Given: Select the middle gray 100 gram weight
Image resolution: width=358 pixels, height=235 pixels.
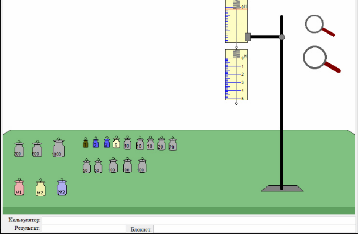Looking at the screenshot, I should tap(127, 165).
